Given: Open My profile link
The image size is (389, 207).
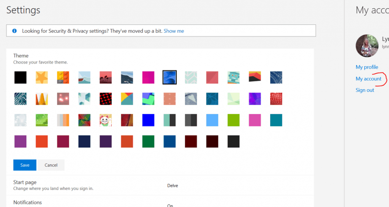Looking at the screenshot, I should coord(367,67).
